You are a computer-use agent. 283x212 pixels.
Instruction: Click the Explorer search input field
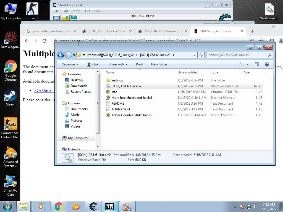(x=237, y=55)
